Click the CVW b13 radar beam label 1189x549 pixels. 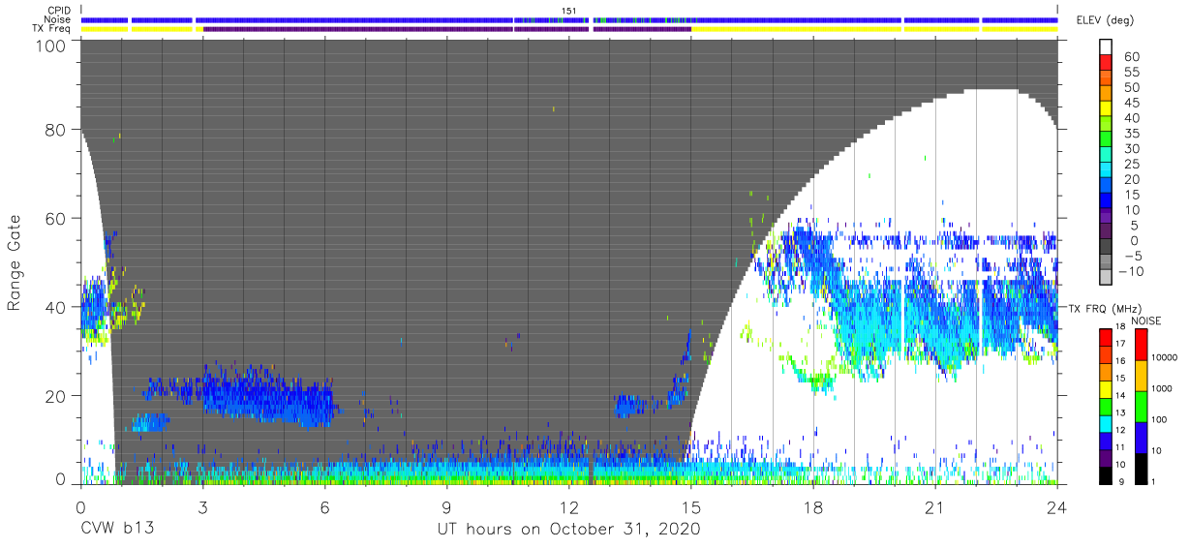tap(116, 530)
